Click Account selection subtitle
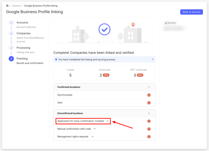209x151 pixels. [26, 27]
